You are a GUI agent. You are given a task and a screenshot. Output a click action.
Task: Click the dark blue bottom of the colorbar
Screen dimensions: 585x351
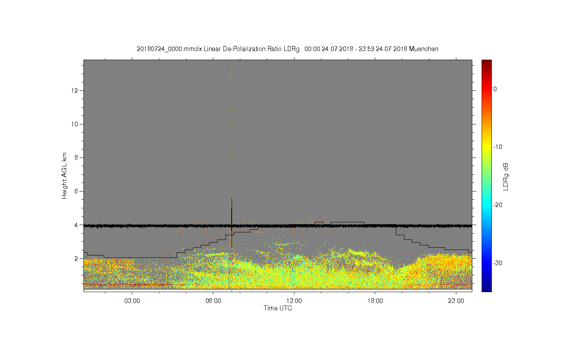click(486, 288)
